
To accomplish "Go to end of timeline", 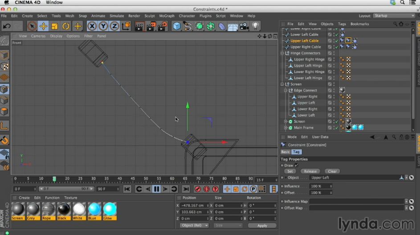I will [x=186, y=189].
